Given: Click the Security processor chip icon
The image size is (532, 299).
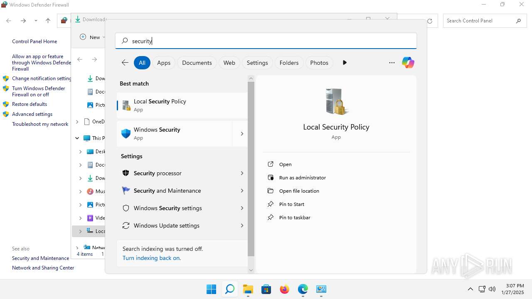Looking at the screenshot, I should pos(126,173).
